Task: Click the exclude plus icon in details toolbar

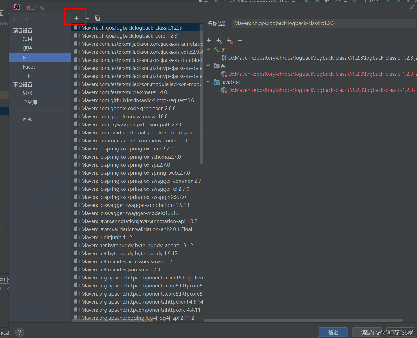Action: (230, 41)
